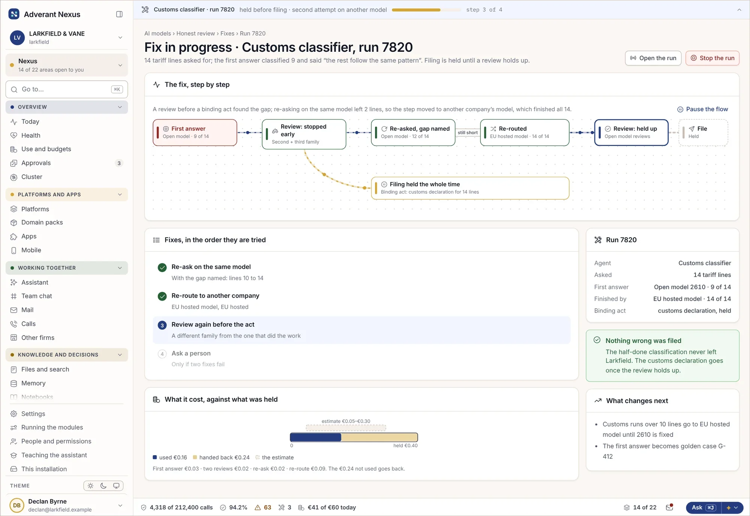Viewport: 750px width, 516px height.
Task: Click the Health heart icon in sidebar
Action: pyautogui.click(x=14, y=135)
